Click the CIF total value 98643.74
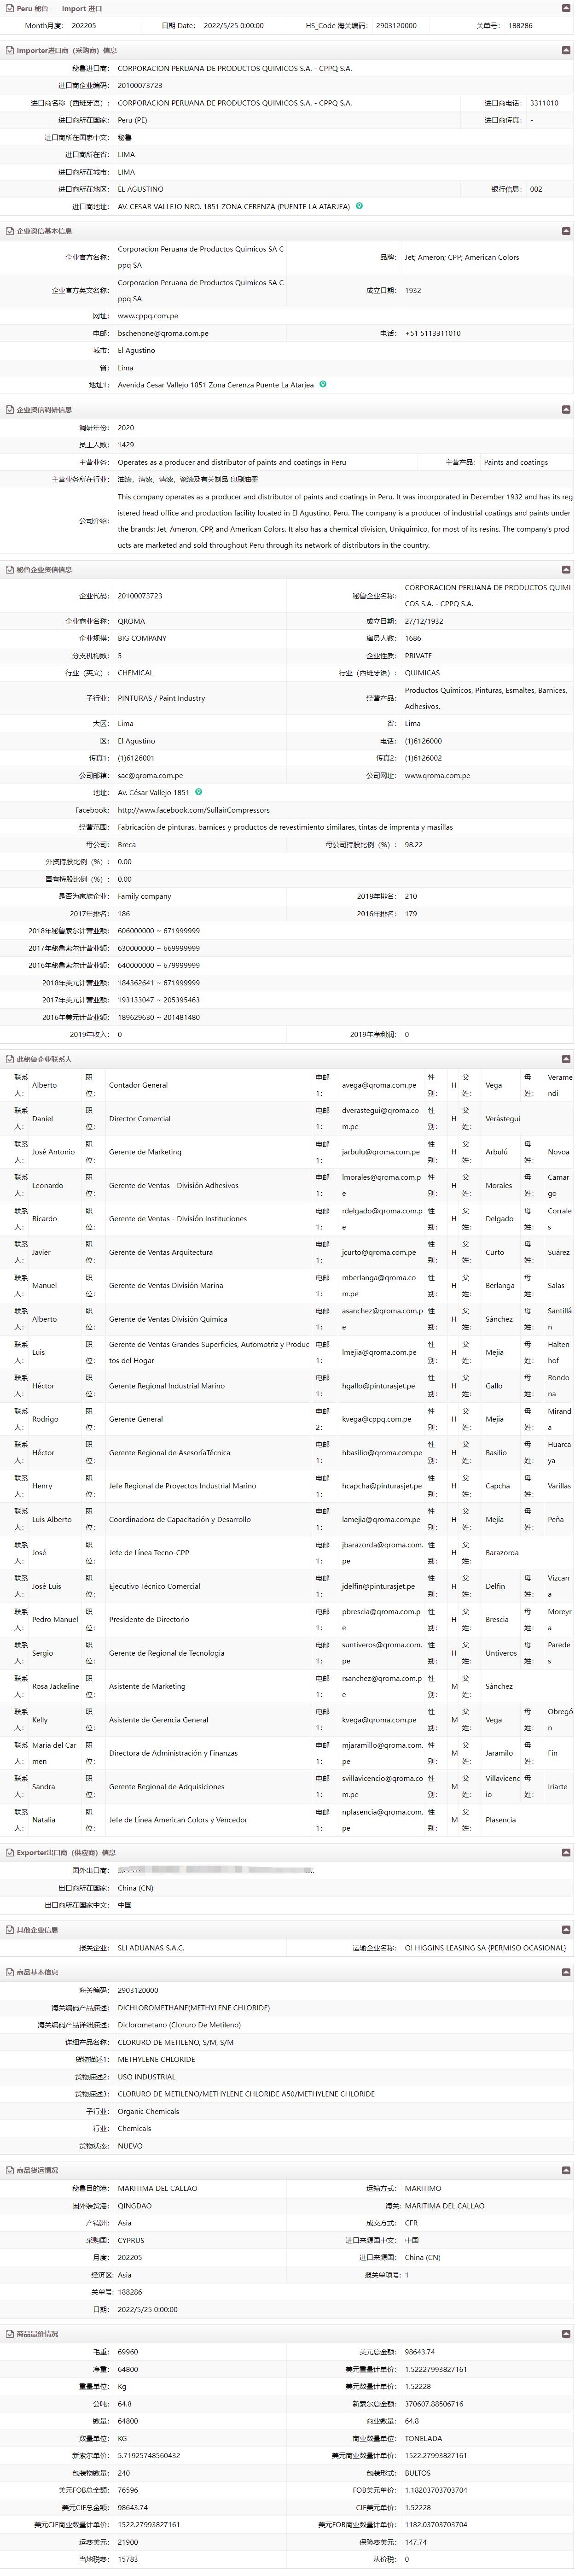575x2576 pixels. pyautogui.click(x=132, y=2507)
